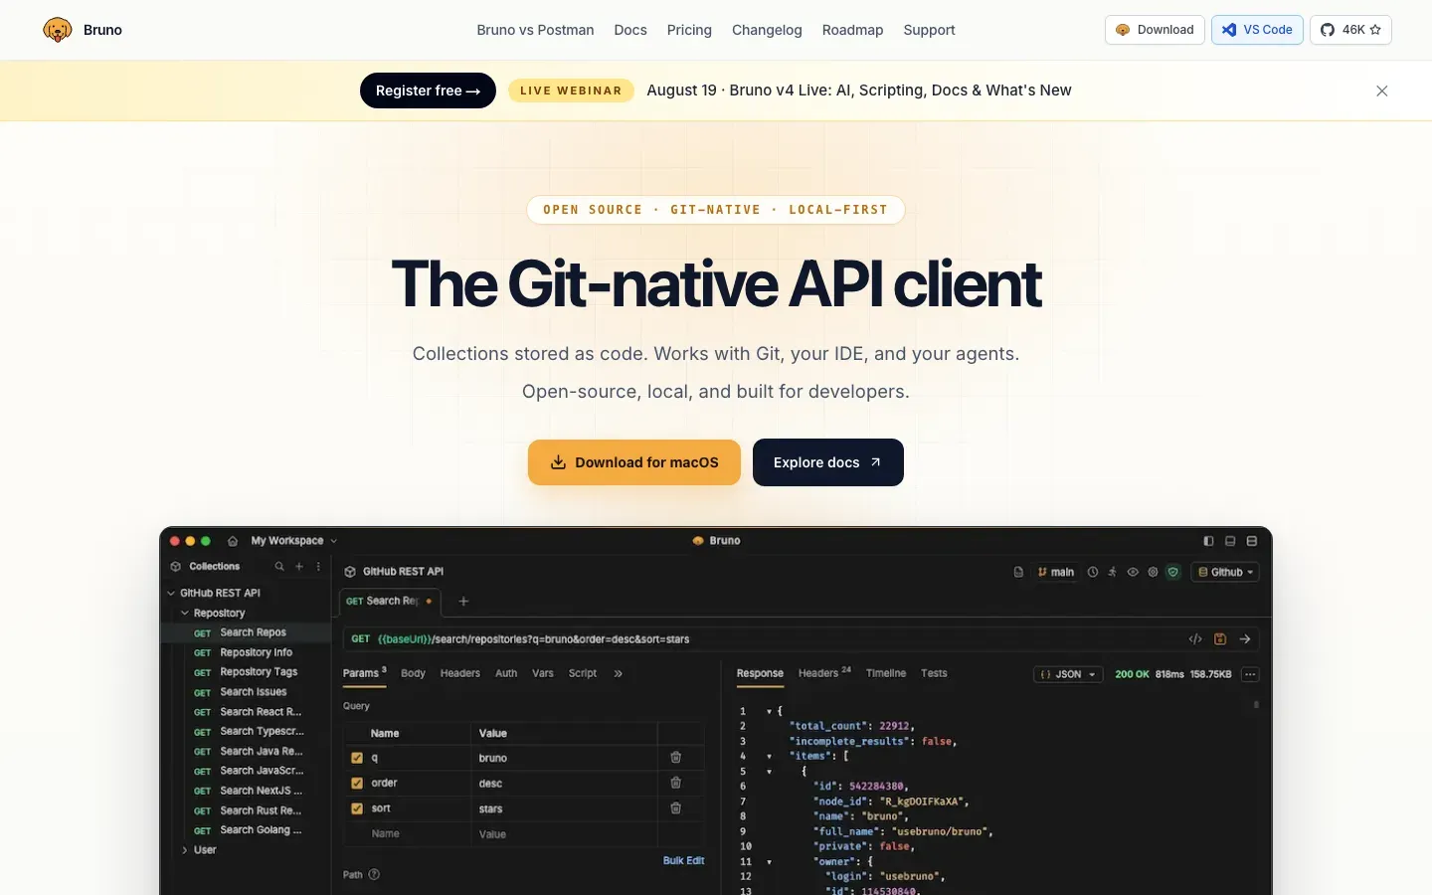Open Bruno vs Postman nav link
This screenshot has width=1432, height=895.
tap(535, 30)
